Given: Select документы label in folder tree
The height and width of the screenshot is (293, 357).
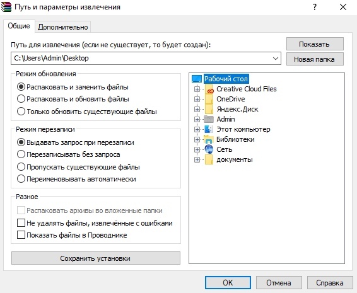Looking at the screenshot, I should (235, 159).
